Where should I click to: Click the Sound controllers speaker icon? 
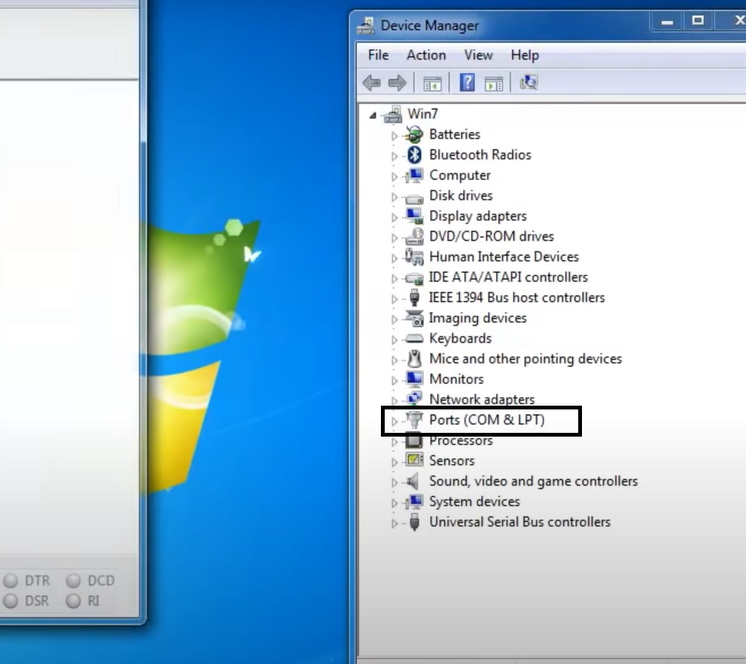pos(413,481)
